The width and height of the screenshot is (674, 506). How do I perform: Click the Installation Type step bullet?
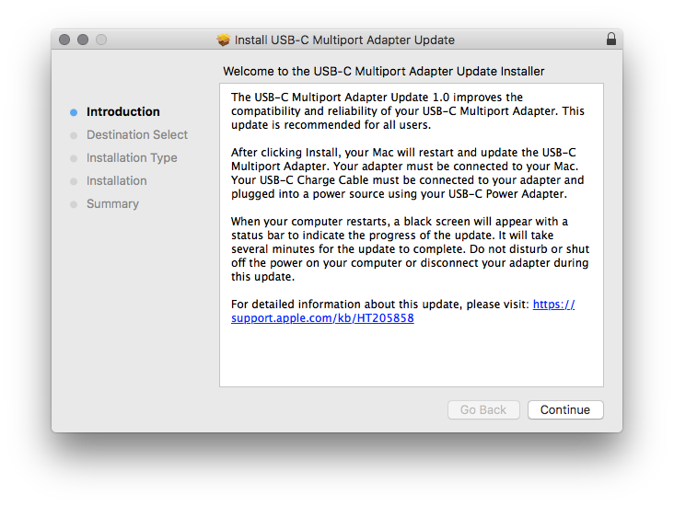click(x=74, y=158)
